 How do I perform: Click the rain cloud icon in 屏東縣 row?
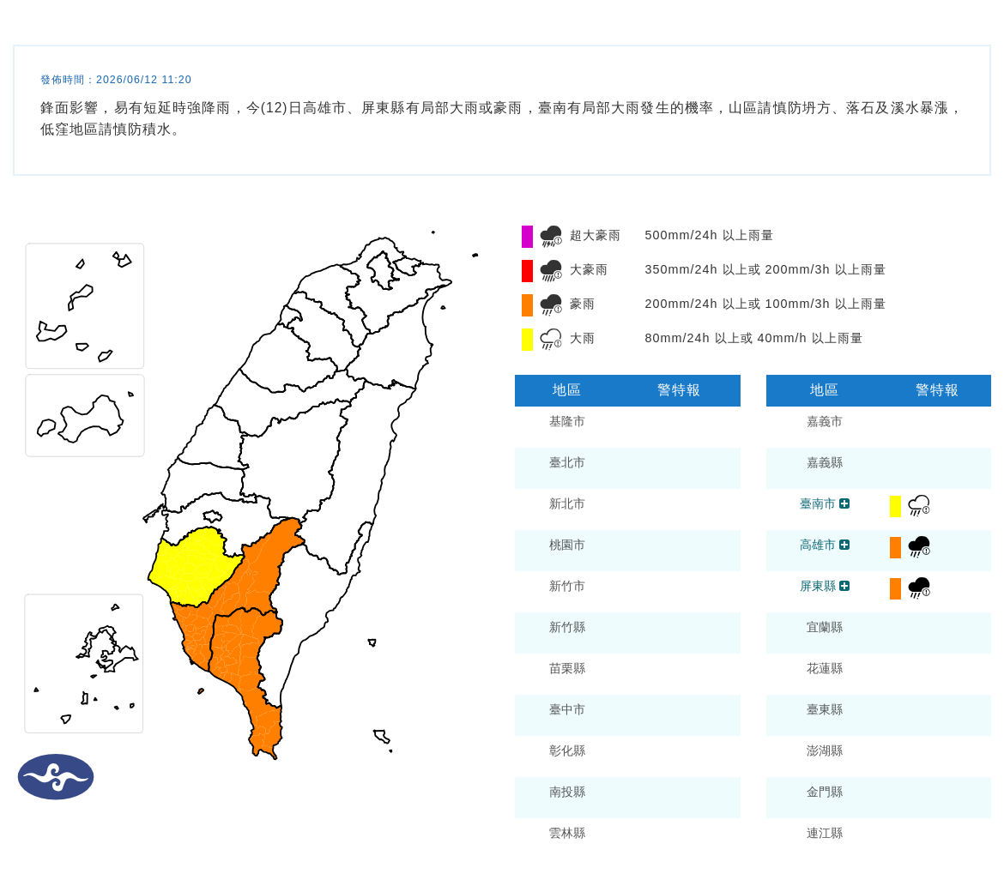(919, 588)
